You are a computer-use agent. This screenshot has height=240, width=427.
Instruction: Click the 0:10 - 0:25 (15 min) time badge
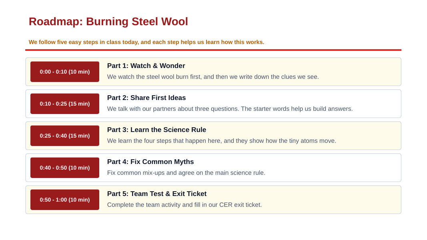coord(65,104)
